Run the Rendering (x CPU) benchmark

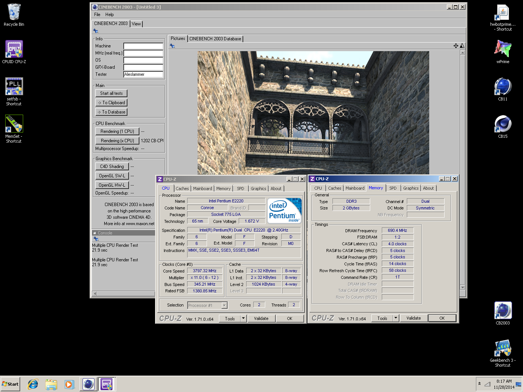117,141
